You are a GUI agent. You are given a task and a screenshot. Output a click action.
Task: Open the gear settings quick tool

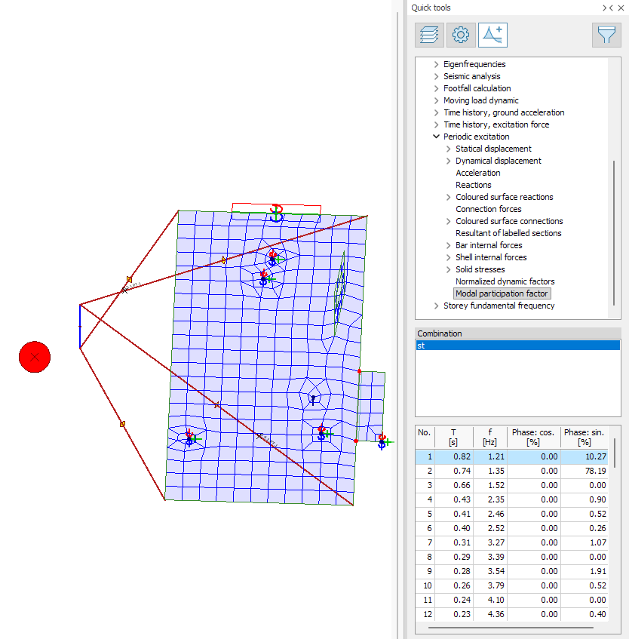point(461,35)
